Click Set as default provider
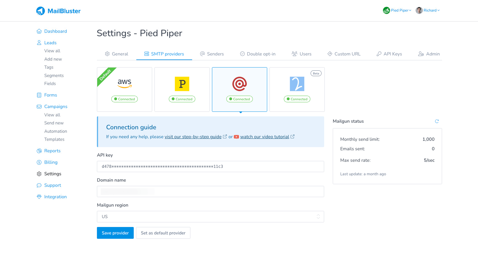 coord(163,233)
